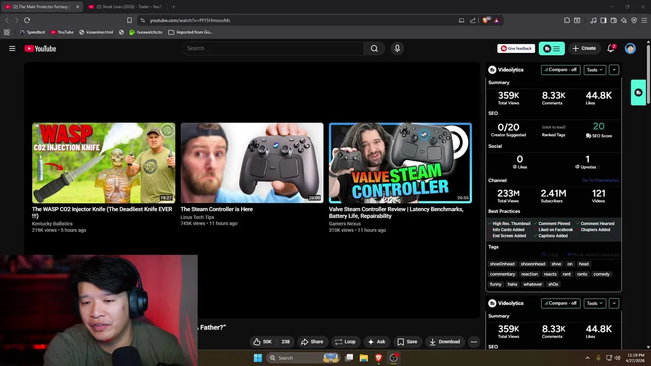Screen dimensions: 651x366
Task: Reload the page in the browser
Action: pyautogui.click(x=27, y=20)
